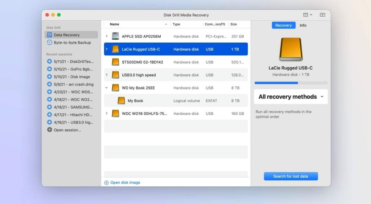Switch to the Recovery tab
This screenshot has width=371, height=204.
pyautogui.click(x=284, y=25)
